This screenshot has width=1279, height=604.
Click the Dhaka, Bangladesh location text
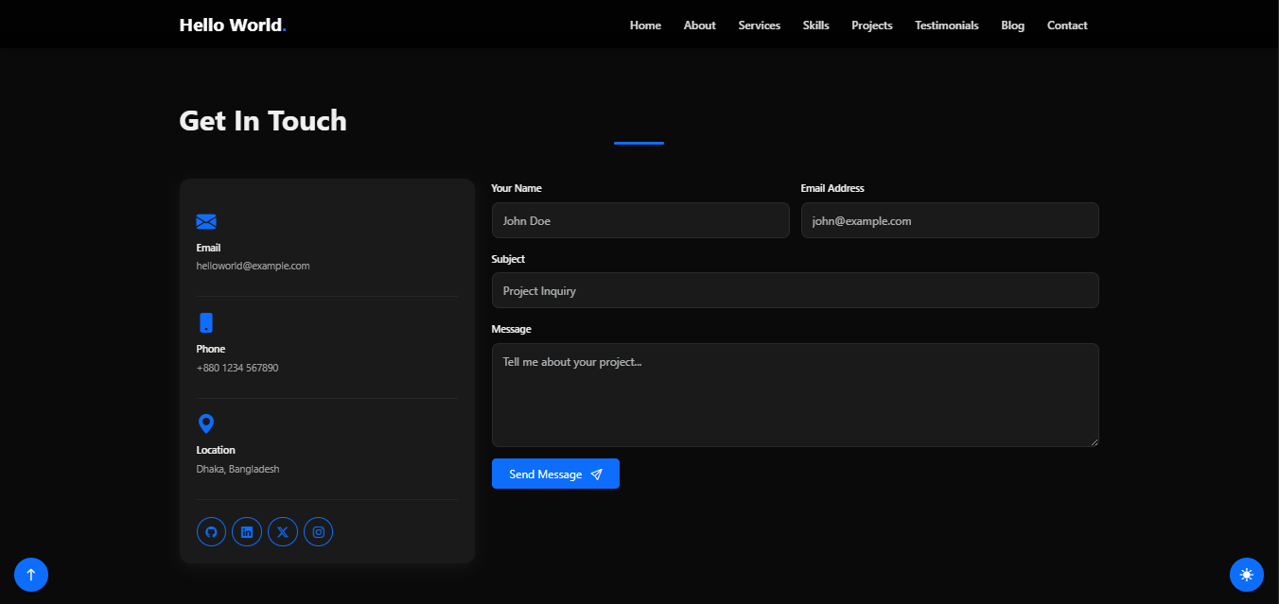tap(237, 469)
